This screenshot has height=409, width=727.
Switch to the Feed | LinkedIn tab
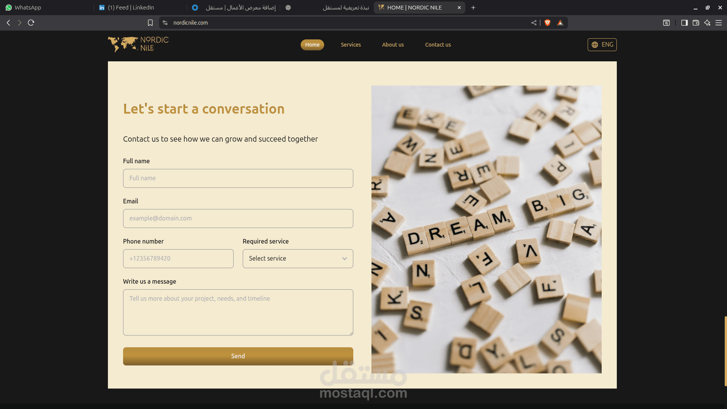pyautogui.click(x=140, y=8)
